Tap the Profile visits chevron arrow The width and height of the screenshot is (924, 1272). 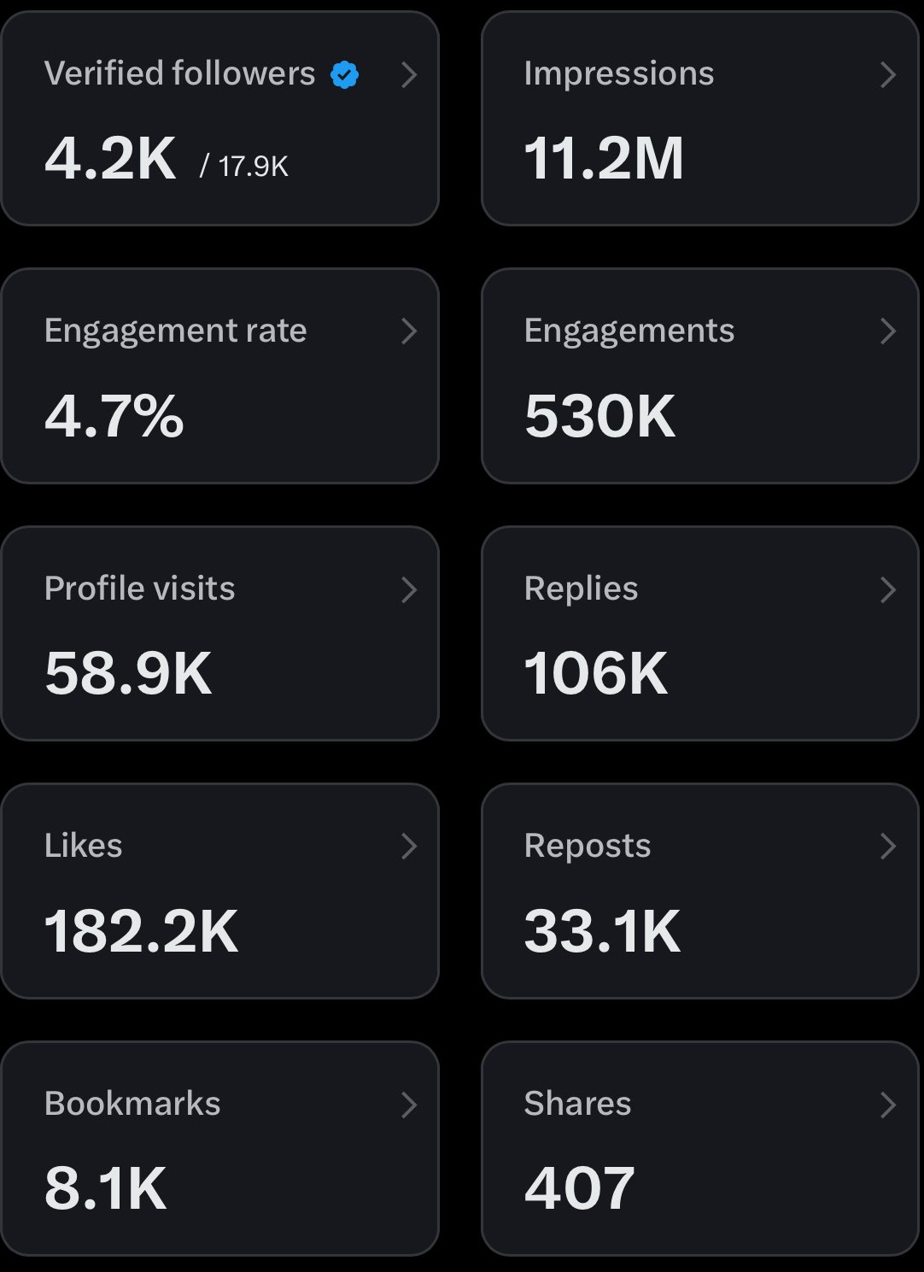pos(409,589)
